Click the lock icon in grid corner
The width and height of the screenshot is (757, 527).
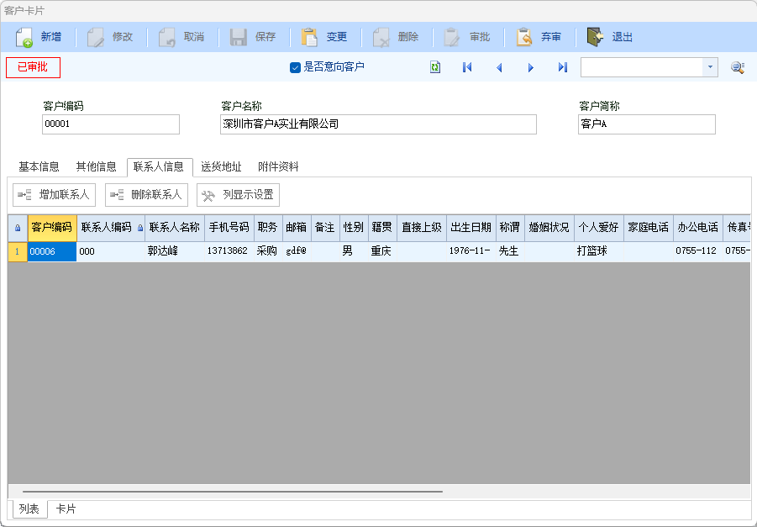click(x=18, y=228)
